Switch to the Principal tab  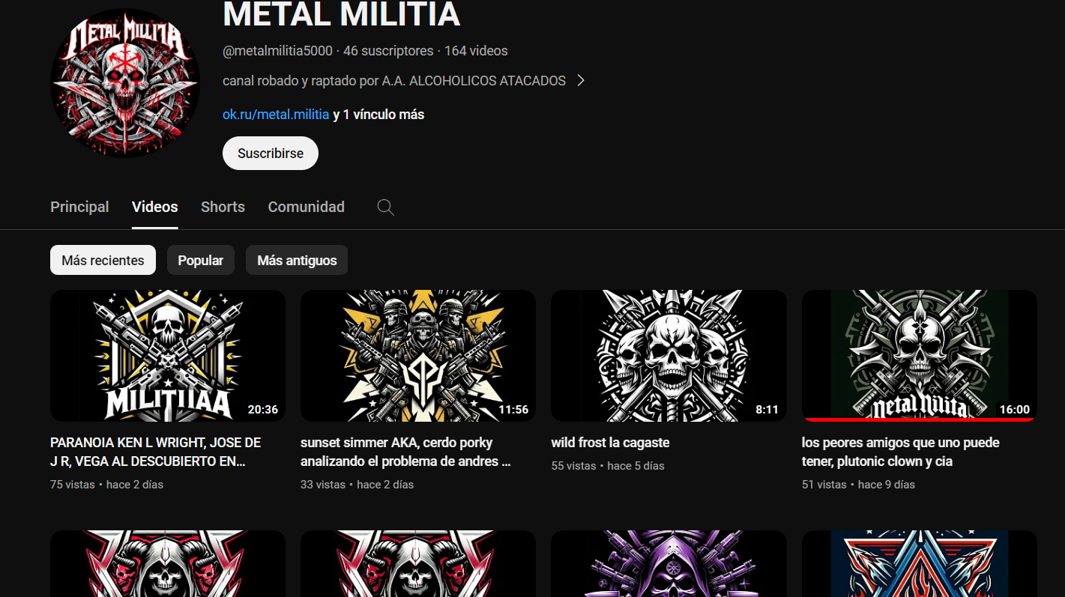(79, 207)
